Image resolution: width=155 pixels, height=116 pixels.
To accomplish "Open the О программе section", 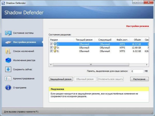I will click(22, 88).
